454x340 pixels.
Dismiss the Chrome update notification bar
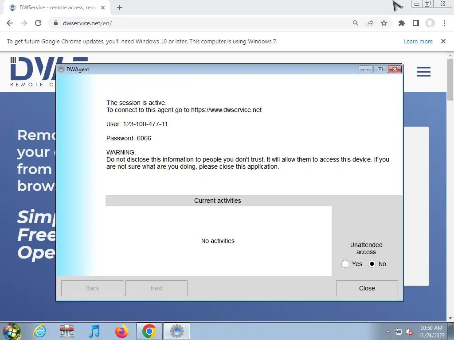point(443,41)
